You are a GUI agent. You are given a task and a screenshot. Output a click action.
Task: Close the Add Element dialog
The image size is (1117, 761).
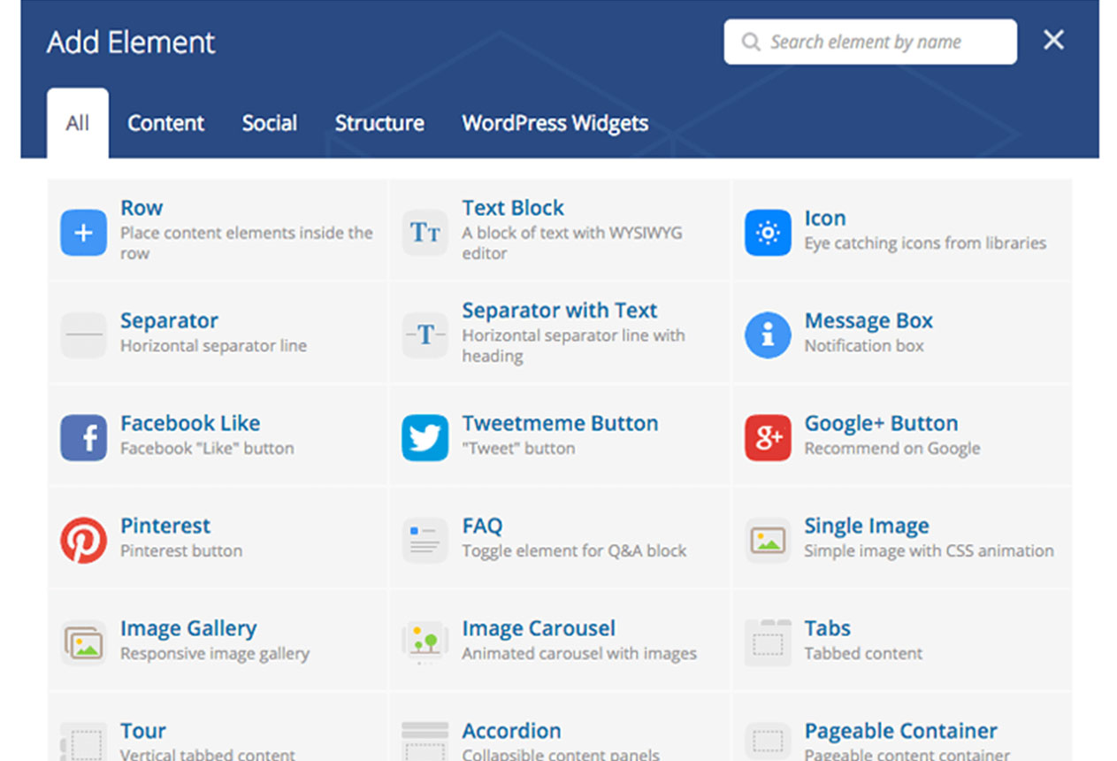click(1052, 40)
